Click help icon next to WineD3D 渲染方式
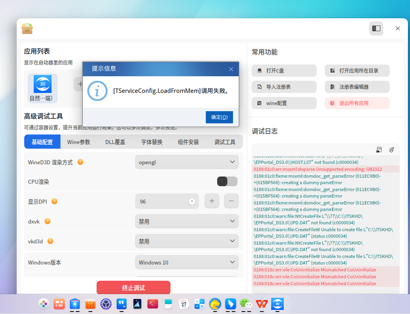 [80, 162]
